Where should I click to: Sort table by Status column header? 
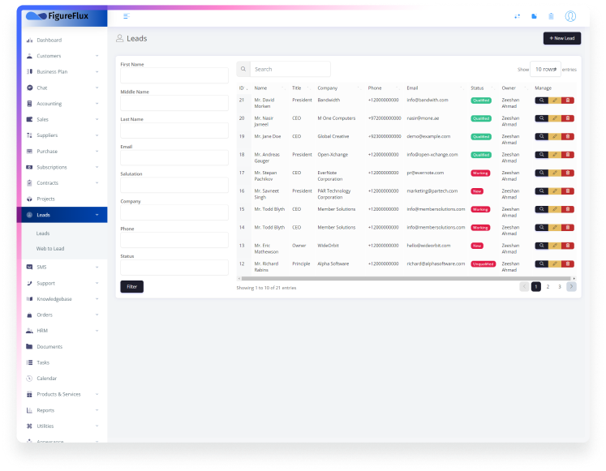click(x=483, y=88)
